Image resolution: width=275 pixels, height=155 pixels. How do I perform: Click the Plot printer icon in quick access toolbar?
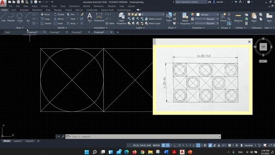click(x=36, y=2)
